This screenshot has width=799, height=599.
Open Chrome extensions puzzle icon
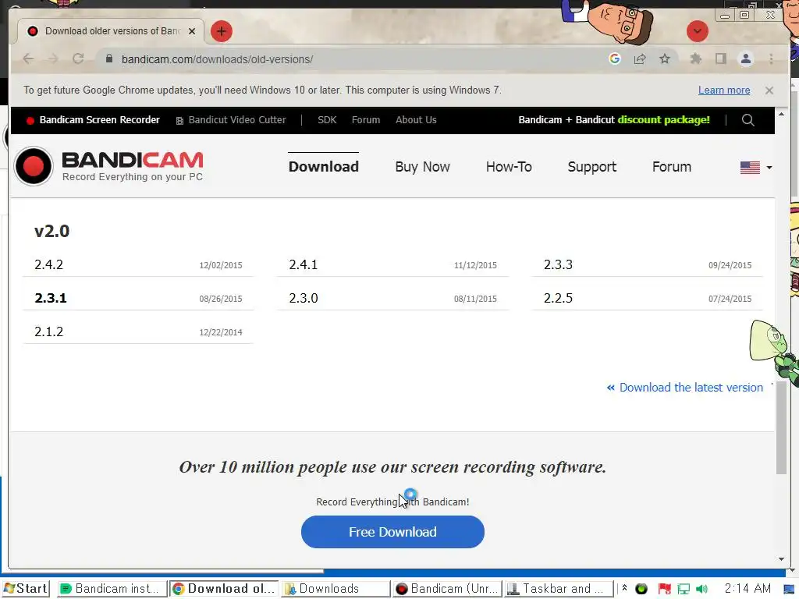pos(695,59)
